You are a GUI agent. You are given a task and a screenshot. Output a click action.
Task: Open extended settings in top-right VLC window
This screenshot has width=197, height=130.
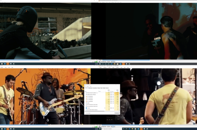point(109,62)
